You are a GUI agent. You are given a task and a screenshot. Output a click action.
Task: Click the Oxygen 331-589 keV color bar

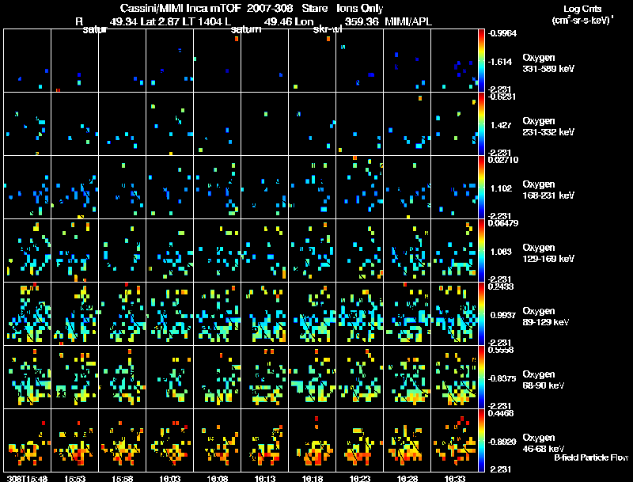coord(481,61)
